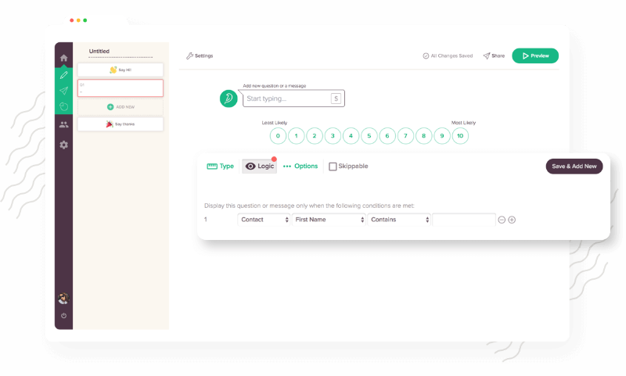Add a condition with the plus icon
Image resolution: width=626 pixels, height=376 pixels.
click(512, 220)
